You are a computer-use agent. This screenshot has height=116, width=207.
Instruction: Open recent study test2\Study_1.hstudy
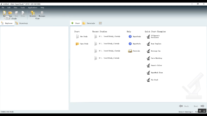pos(107,37)
